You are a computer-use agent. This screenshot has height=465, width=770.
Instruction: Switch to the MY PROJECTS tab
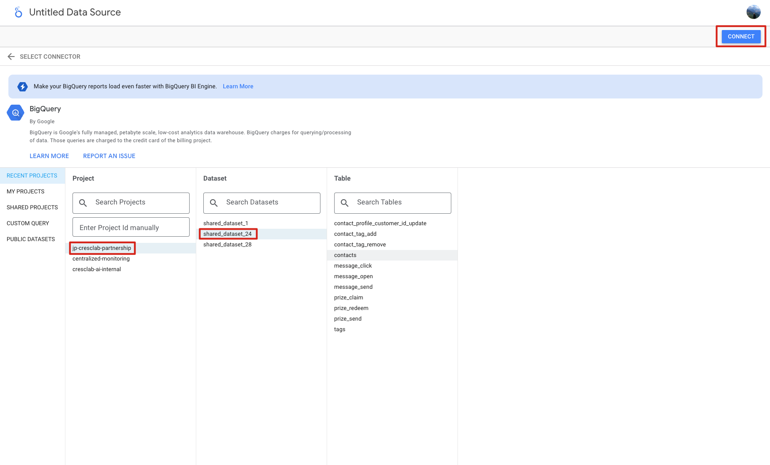click(32, 192)
